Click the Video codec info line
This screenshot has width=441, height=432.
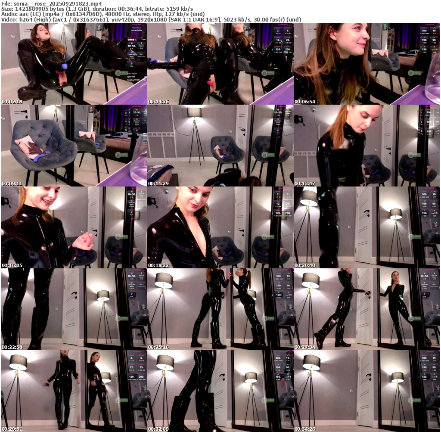[x=151, y=19]
